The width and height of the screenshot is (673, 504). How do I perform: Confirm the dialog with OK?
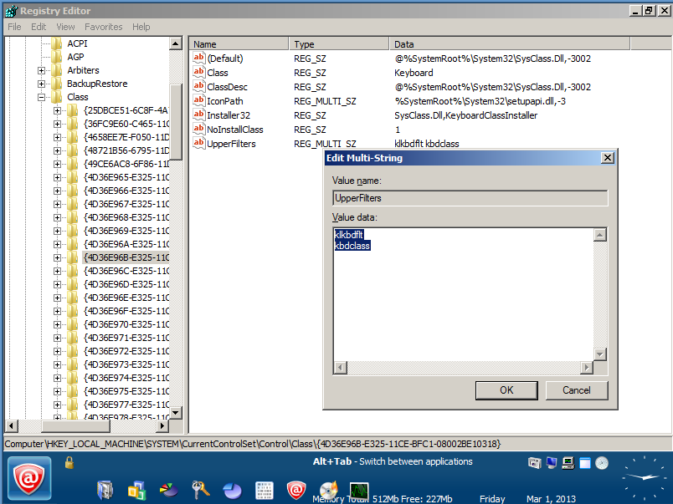pyautogui.click(x=506, y=390)
